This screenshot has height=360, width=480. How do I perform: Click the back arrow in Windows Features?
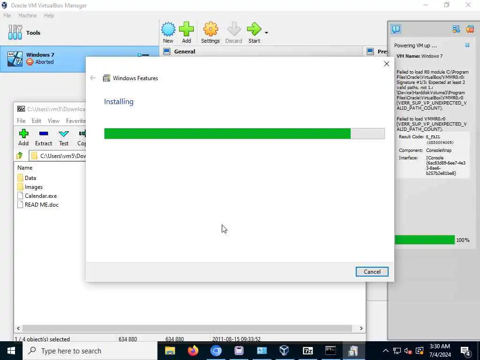[x=93, y=78]
